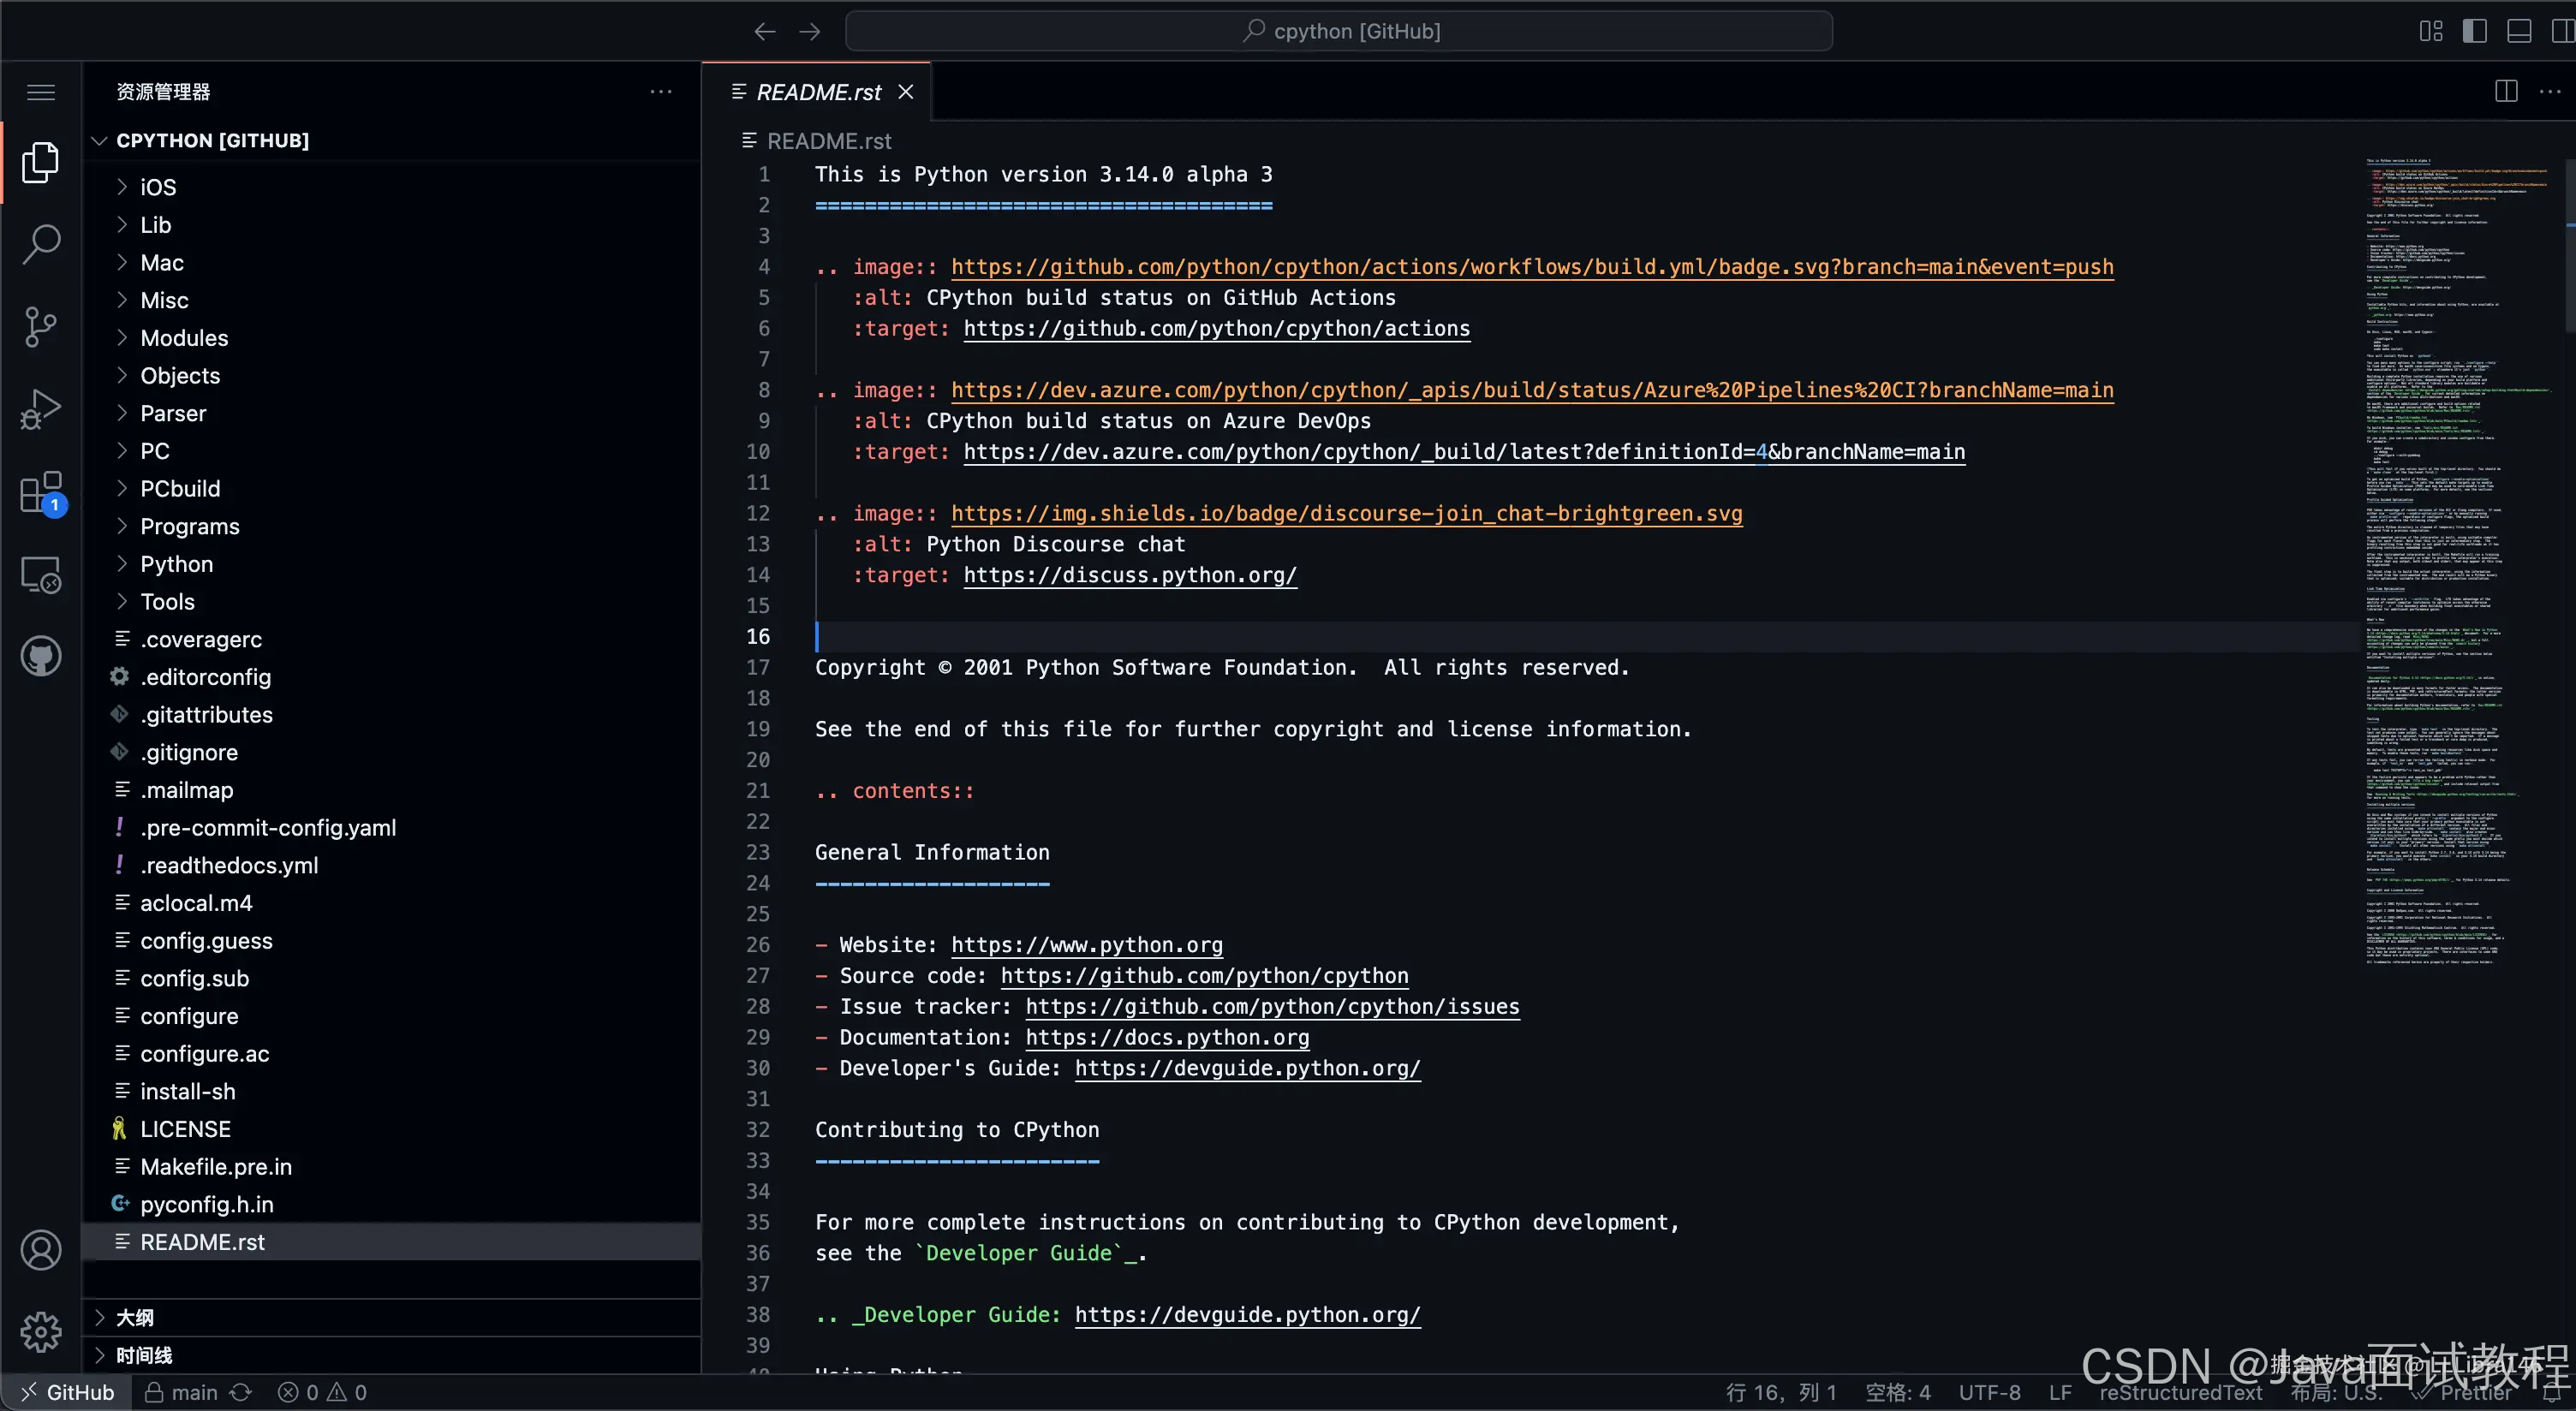This screenshot has height=1411, width=2576.
Task: Open the hamburger application menu
Action: [x=41, y=92]
